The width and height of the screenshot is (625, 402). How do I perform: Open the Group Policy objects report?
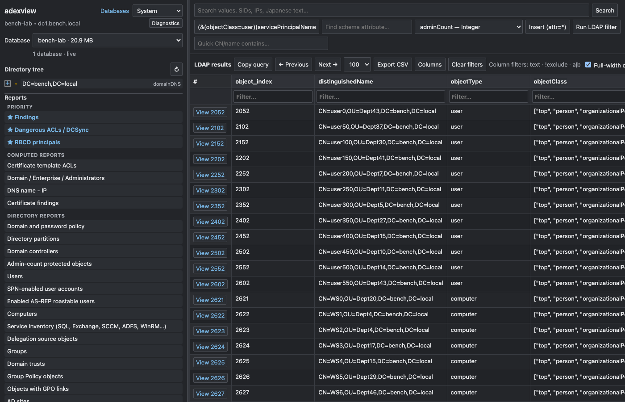(93, 376)
